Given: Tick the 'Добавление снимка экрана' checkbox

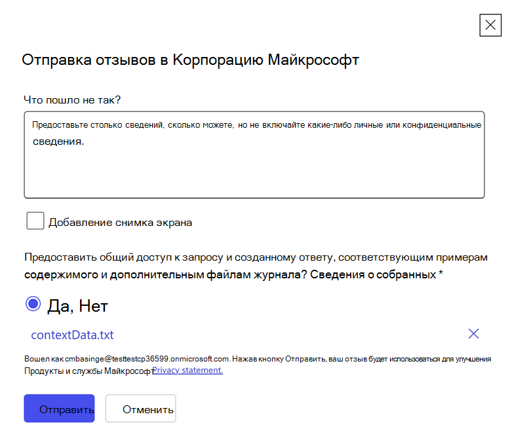Looking at the screenshot, I should pyautogui.click(x=35, y=221).
